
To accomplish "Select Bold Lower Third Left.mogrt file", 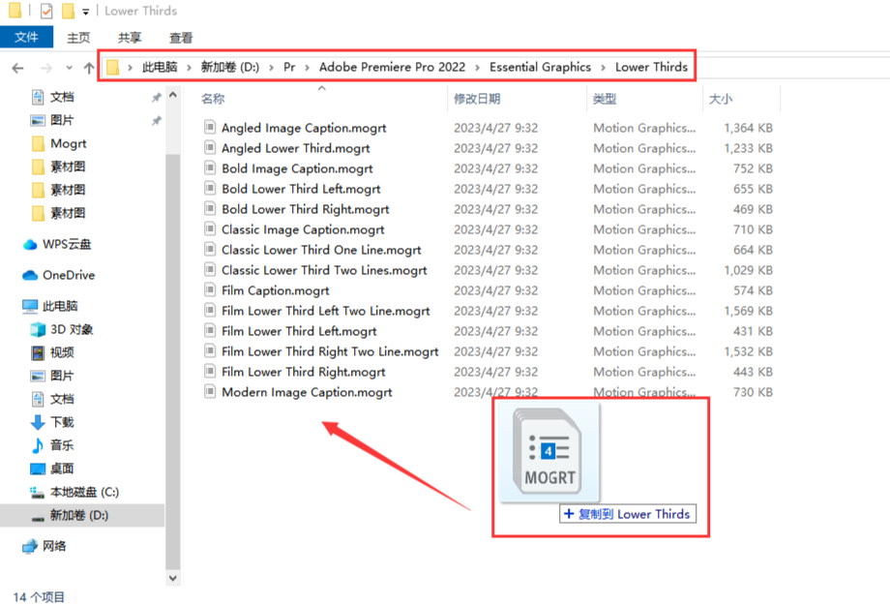I will pyautogui.click(x=301, y=189).
